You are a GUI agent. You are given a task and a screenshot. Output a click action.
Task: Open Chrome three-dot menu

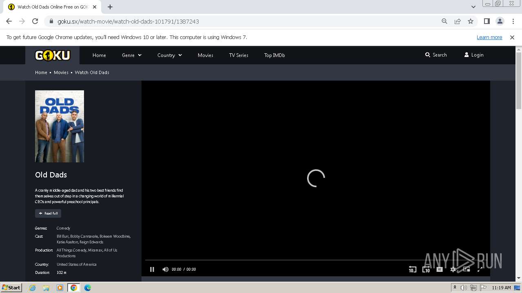[513, 21]
